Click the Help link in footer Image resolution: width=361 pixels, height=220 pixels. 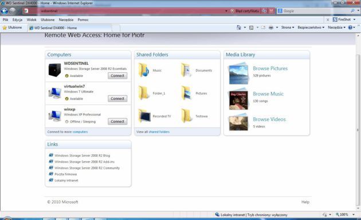click(305, 202)
